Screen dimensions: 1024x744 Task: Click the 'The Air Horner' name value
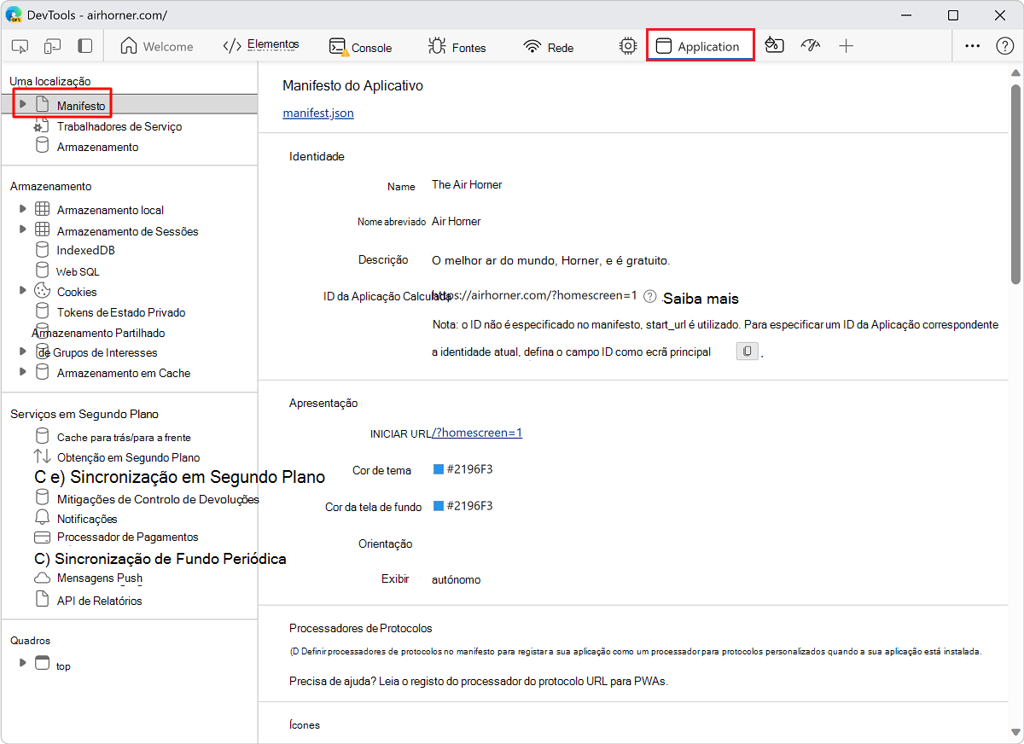pos(467,184)
